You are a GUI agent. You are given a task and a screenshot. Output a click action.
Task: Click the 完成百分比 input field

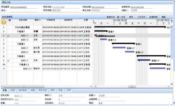25,100
